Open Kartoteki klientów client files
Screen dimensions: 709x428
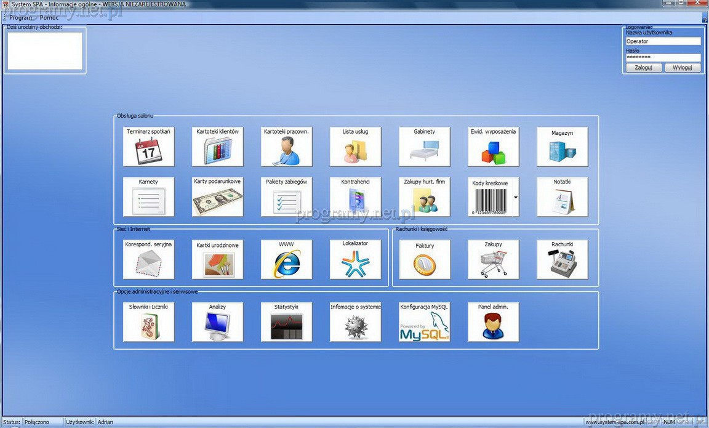point(217,147)
